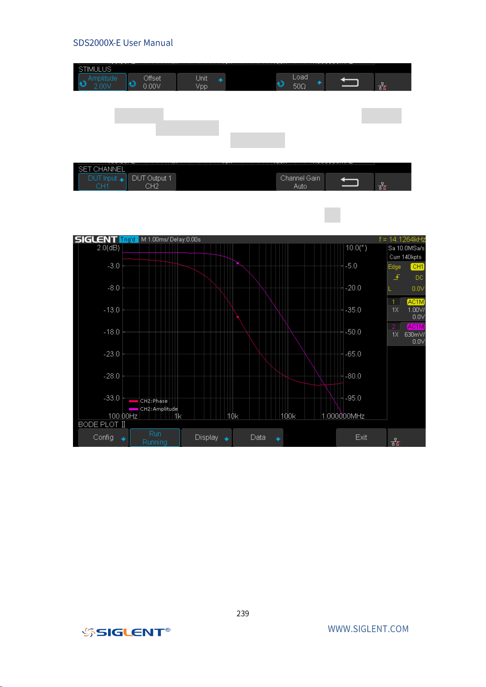Click the trigger source CH1 badge
This screenshot has width=486, height=687.
point(418,267)
